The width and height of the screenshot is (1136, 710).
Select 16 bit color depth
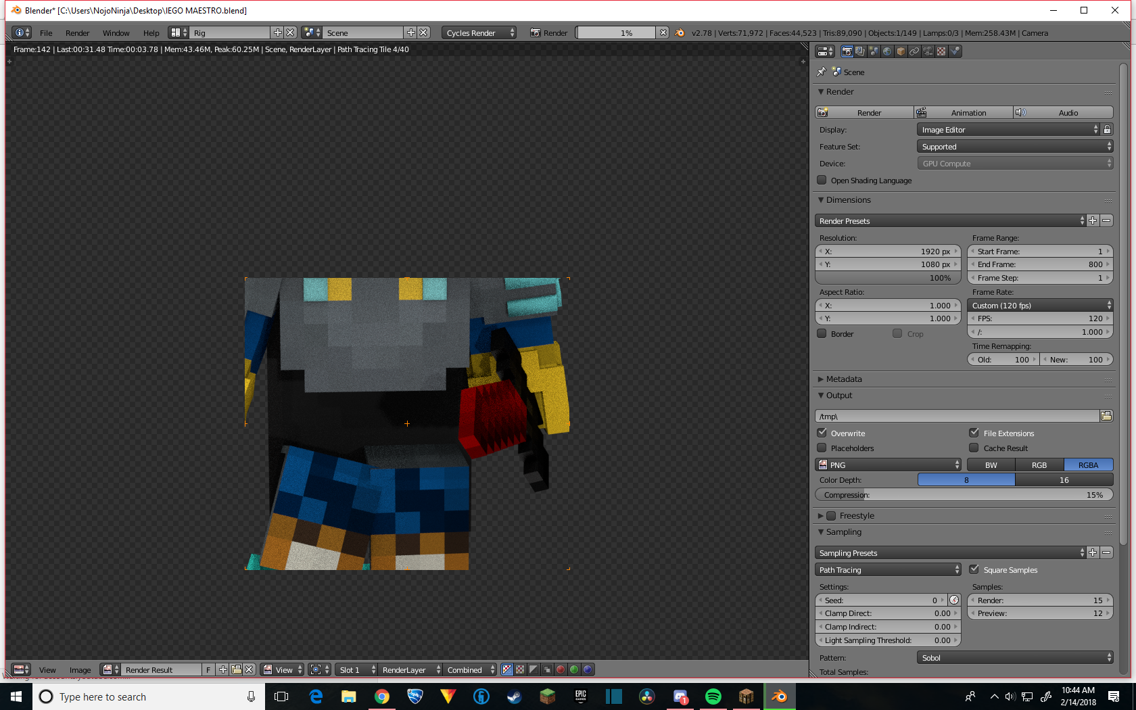[x=1064, y=479]
